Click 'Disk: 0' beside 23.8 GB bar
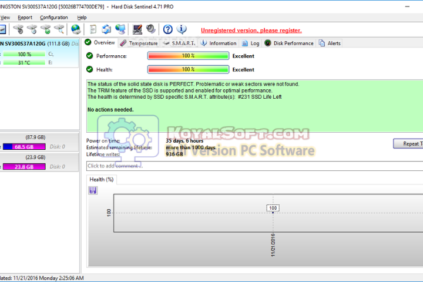 tap(57, 167)
